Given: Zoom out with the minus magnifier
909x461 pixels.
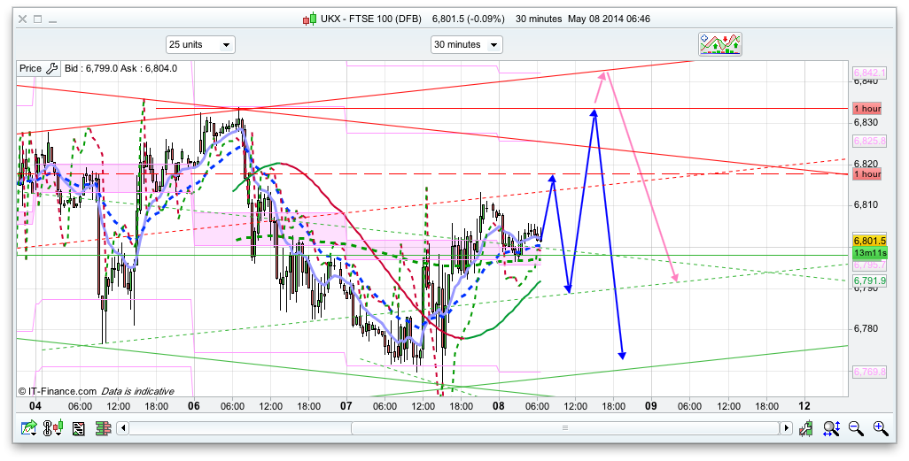Looking at the screenshot, I should [856, 429].
